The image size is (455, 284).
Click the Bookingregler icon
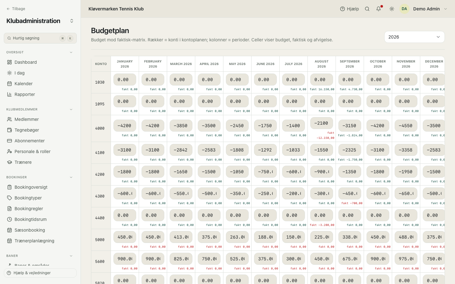[9, 209]
